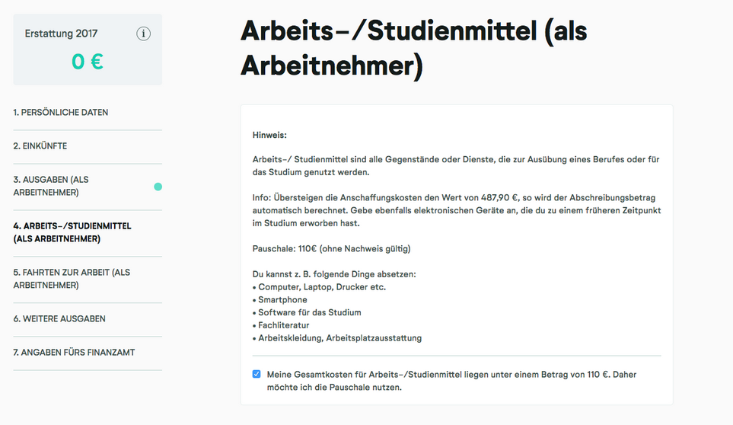
Task: Click the Smartphone list entry
Action: tap(280, 299)
